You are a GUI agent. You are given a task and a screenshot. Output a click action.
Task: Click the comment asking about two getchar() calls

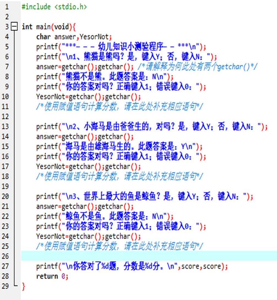click(198, 67)
